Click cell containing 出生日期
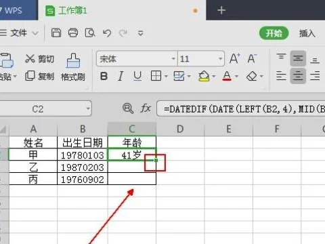Screen dimensions: 325x244 point(83,142)
